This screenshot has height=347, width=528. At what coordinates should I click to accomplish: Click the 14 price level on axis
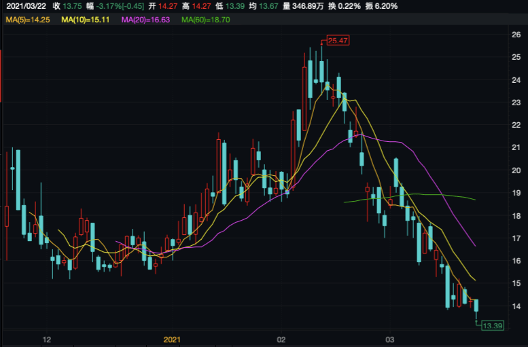pos(516,306)
